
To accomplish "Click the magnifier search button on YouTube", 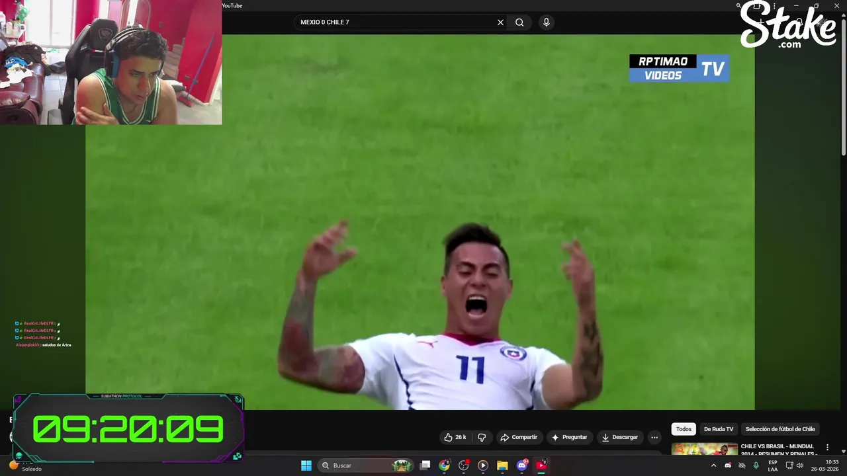I will pos(519,22).
